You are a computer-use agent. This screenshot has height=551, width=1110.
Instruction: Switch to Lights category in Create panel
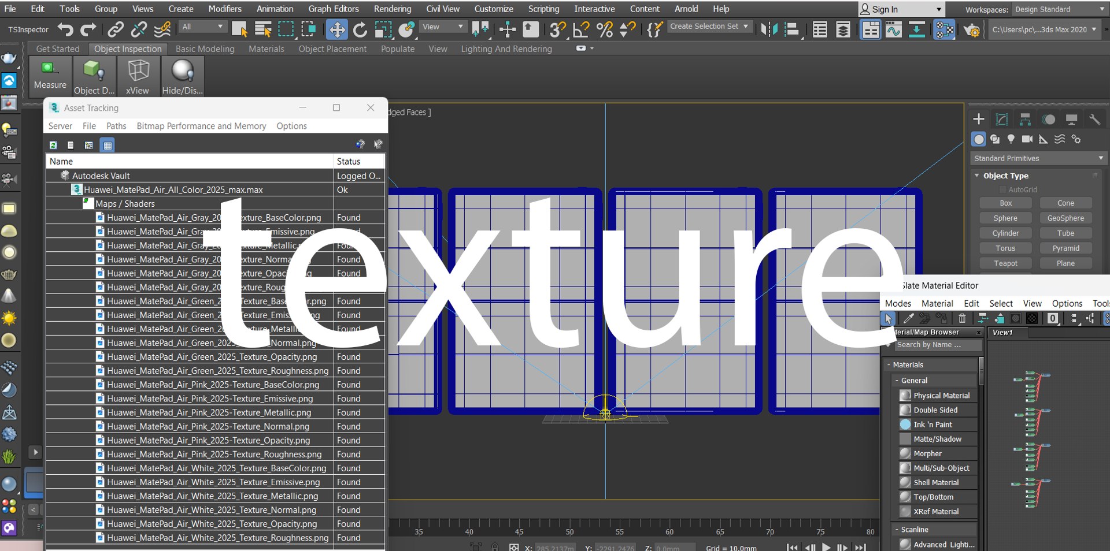click(1011, 139)
